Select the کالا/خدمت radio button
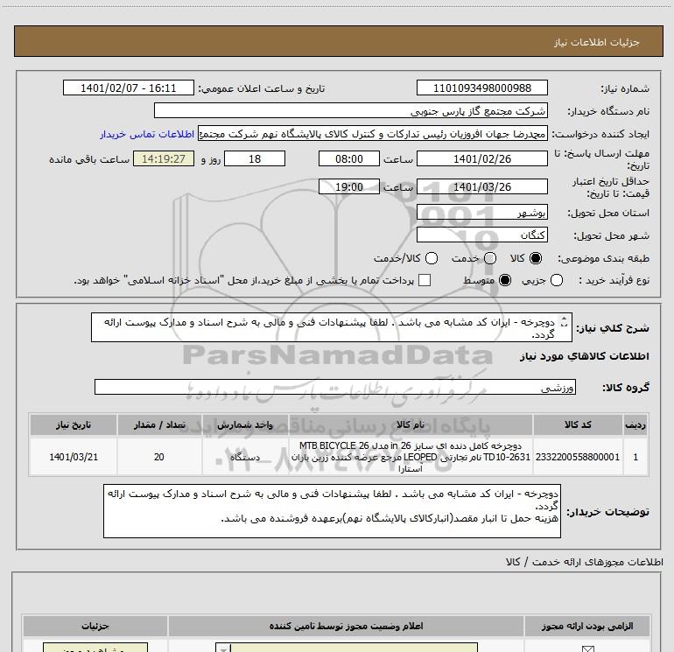The image size is (674, 652). click(432, 258)
